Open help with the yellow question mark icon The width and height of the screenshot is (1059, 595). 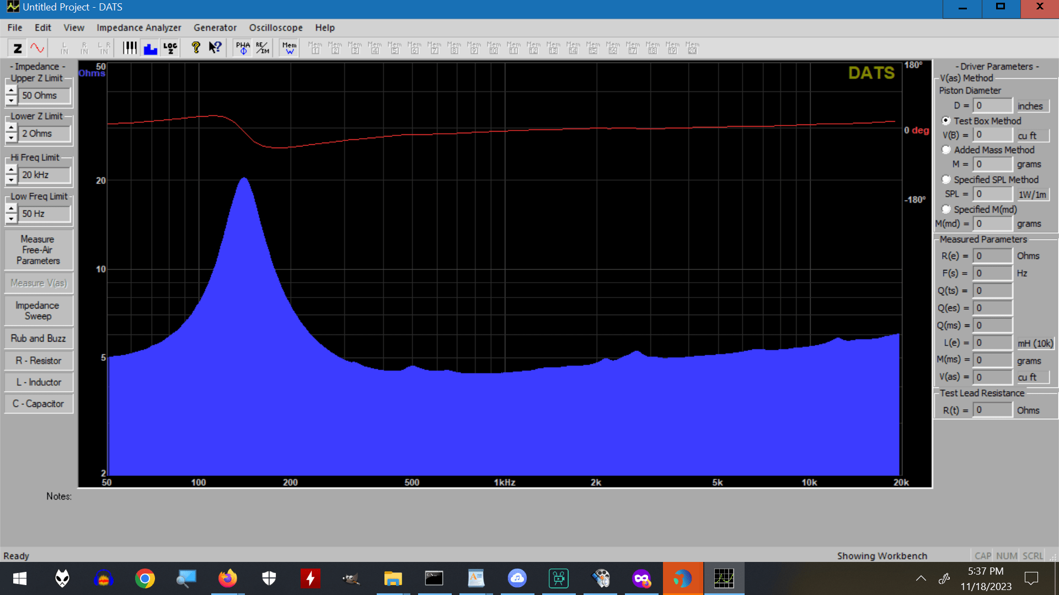tap(195, 48)
